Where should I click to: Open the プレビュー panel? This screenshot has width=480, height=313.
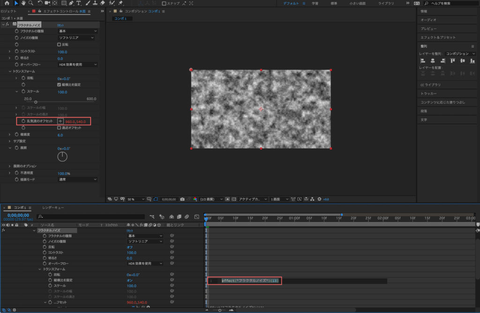(428, 29)
